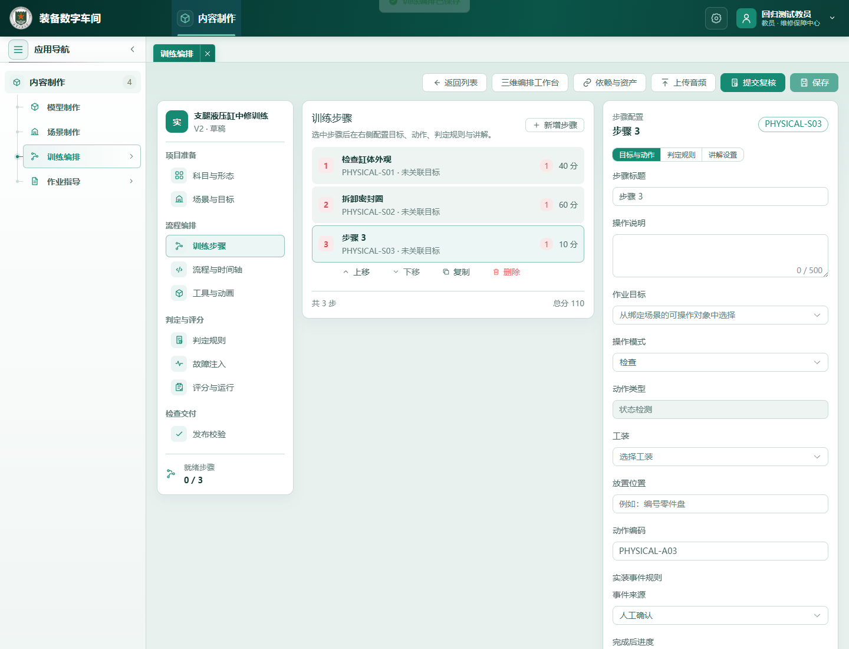
Task: Click the 工具与动画 cube icon
Action: point(179,293)
